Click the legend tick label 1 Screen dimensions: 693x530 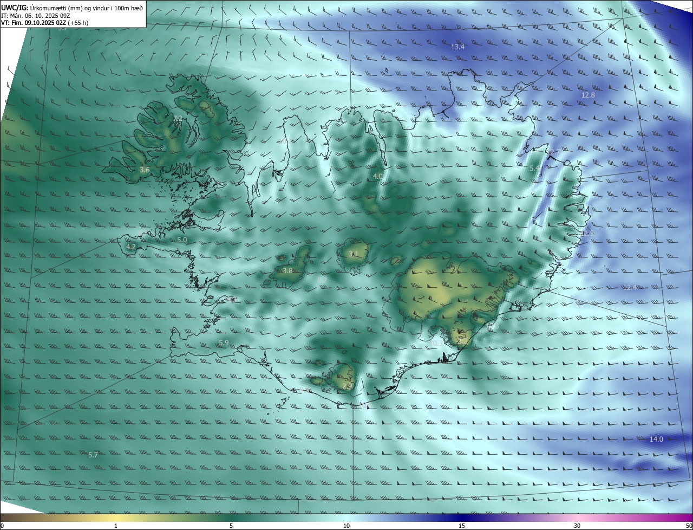(x=116, y=526)
